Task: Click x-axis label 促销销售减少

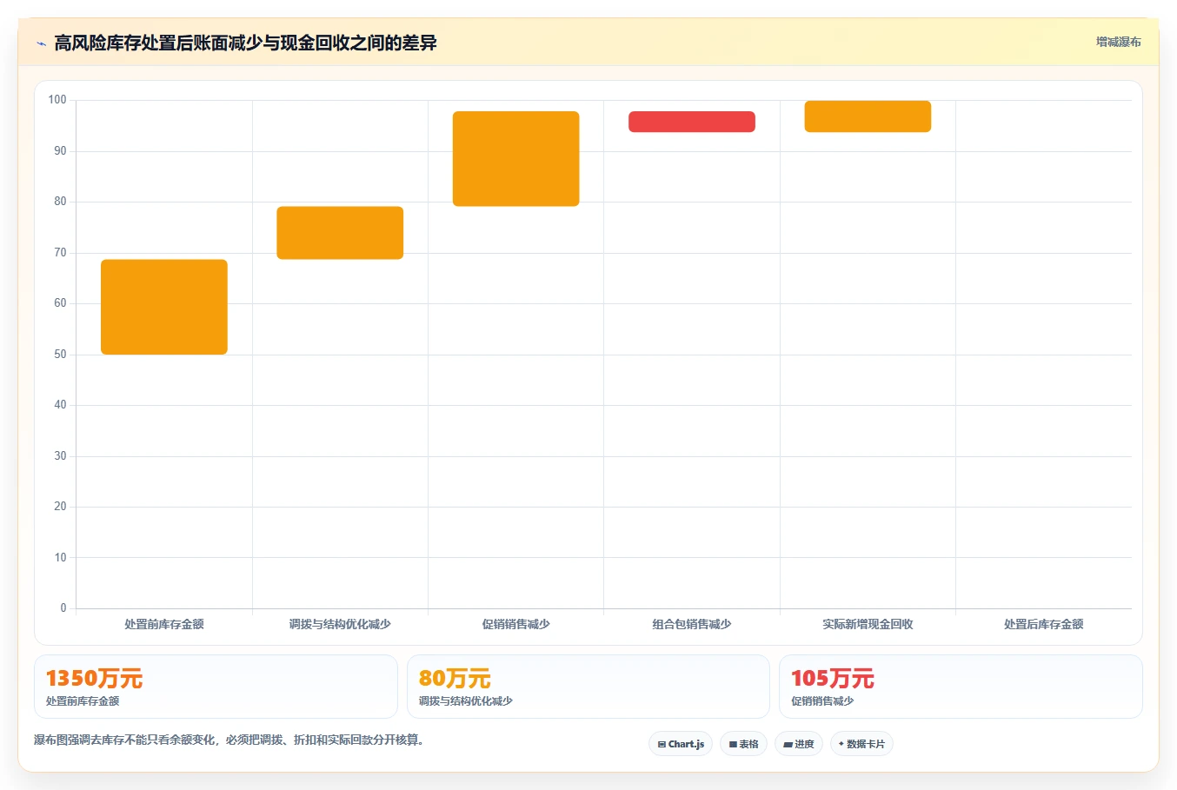Action: pos(515,624)
